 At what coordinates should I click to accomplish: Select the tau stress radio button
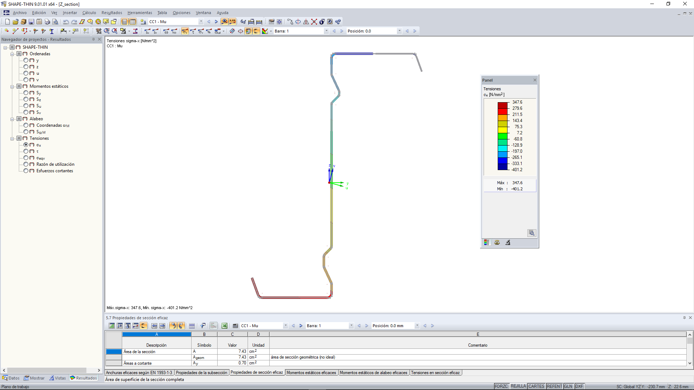click(x=26, y=151)
